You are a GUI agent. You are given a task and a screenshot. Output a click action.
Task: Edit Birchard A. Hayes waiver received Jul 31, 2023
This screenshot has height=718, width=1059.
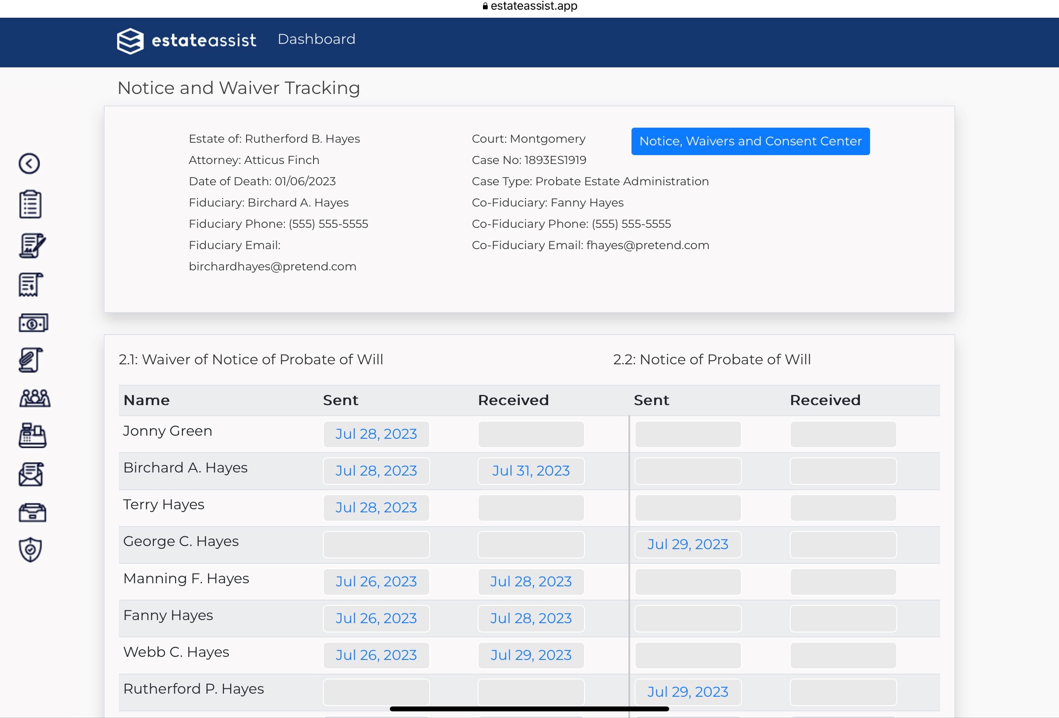tap(531, 471)
